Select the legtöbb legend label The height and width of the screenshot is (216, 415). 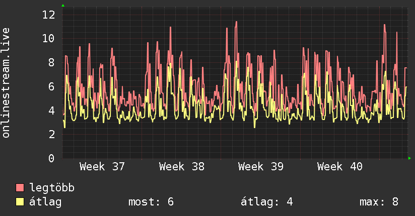tap(52, 188)
